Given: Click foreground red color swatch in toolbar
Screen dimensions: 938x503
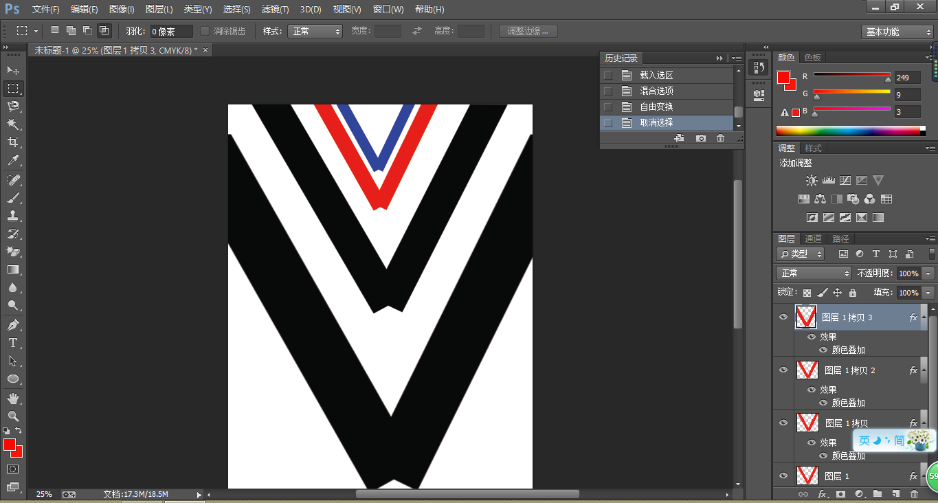Looking at the screenshot, I should coord(9,445).
